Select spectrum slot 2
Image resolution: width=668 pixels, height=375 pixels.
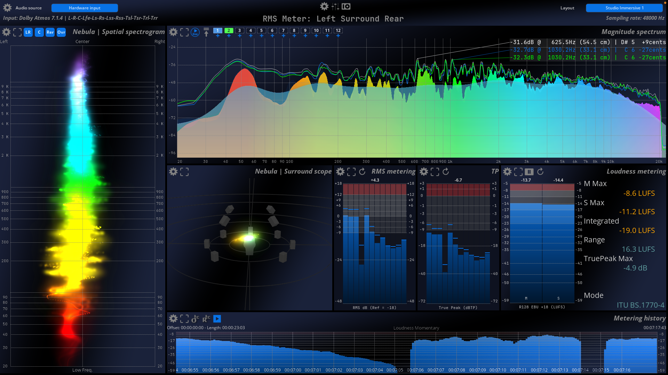pyautogui.click(x=229, y=31)
